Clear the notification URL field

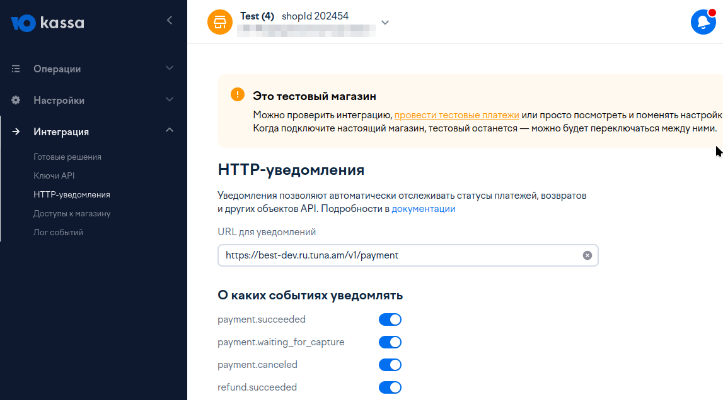587,255
